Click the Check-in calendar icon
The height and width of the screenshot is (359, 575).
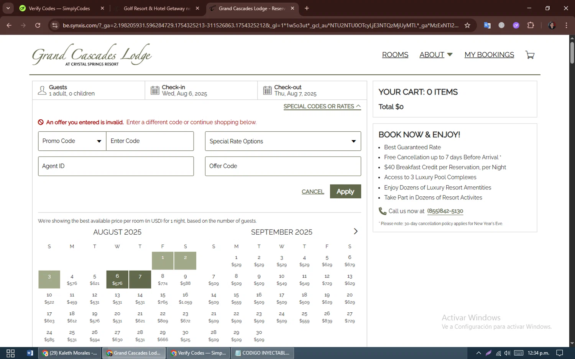click(x=155, y=90)
